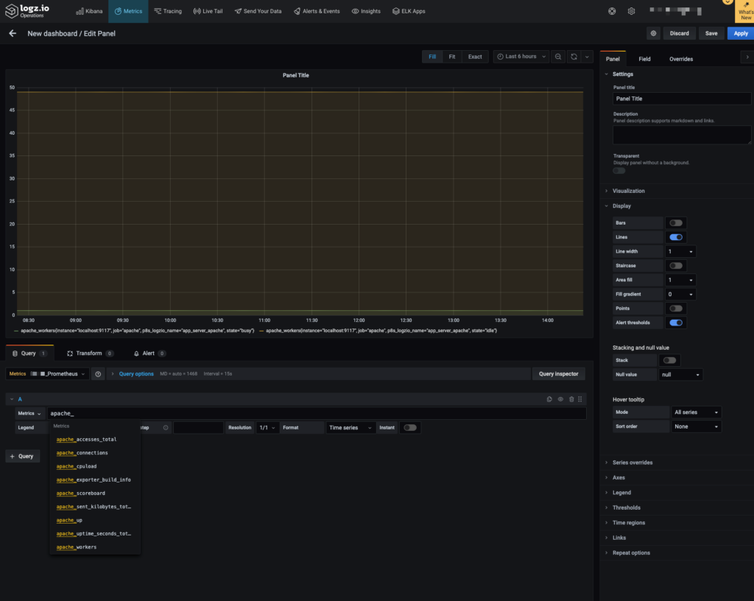Enable the Staircase toggle
The image size is (754, 601).
pyautogui.click(x=676, y=266)
